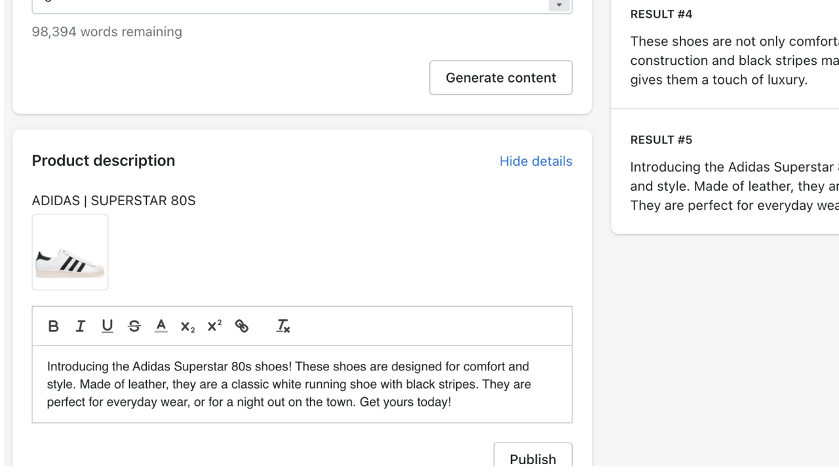Apply subscript formatting

tap(188, 326)
